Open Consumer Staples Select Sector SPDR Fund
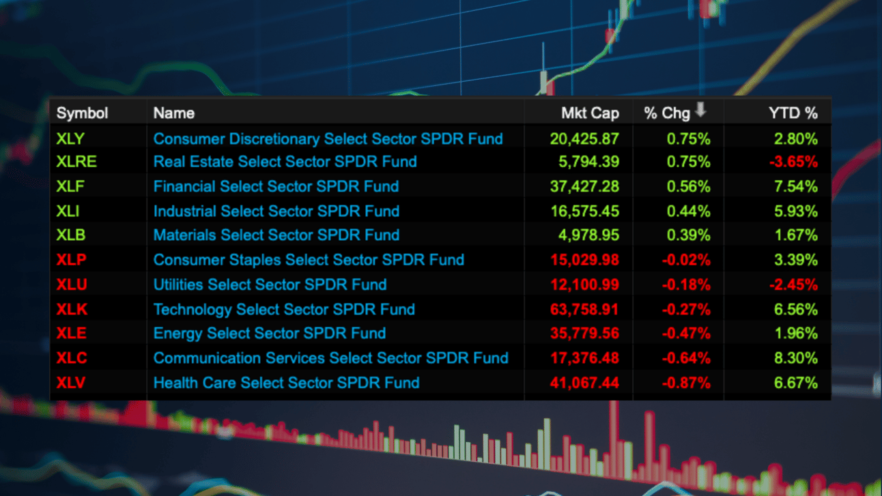The image size is (882, 496). coord(309,260)
